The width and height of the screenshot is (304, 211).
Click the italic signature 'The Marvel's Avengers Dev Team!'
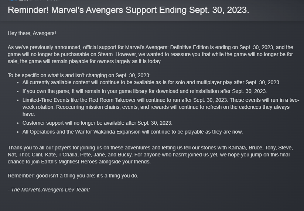(50, 190)
